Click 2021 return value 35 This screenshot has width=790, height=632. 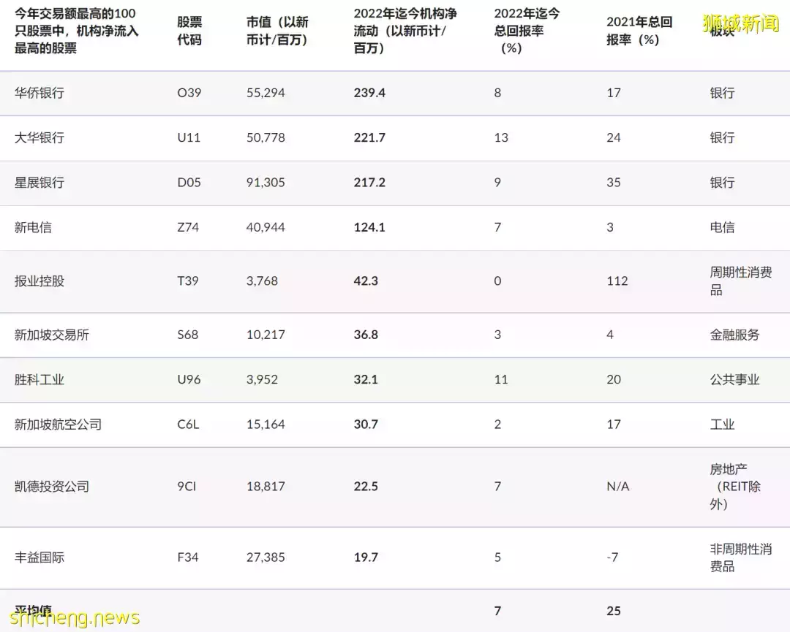(613, 183)
